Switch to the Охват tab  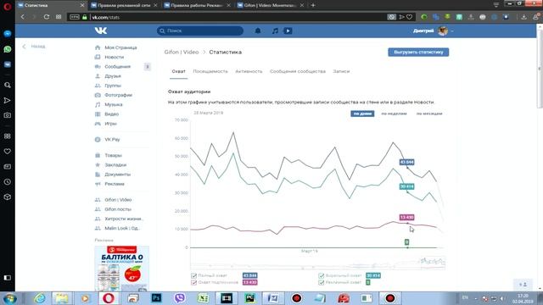point(179,71)
